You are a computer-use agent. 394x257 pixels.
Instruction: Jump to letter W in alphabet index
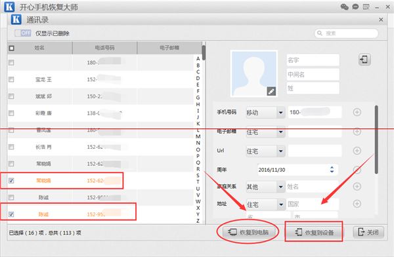(x=198, y=201)
